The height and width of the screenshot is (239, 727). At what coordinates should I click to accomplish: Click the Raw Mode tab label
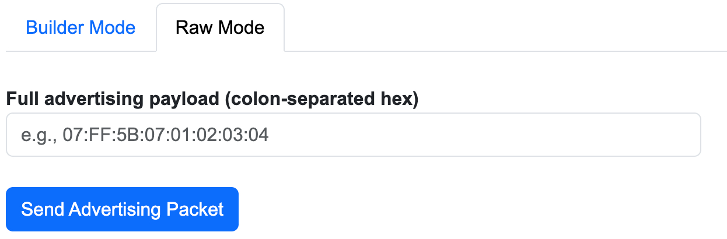coord(220,27)
